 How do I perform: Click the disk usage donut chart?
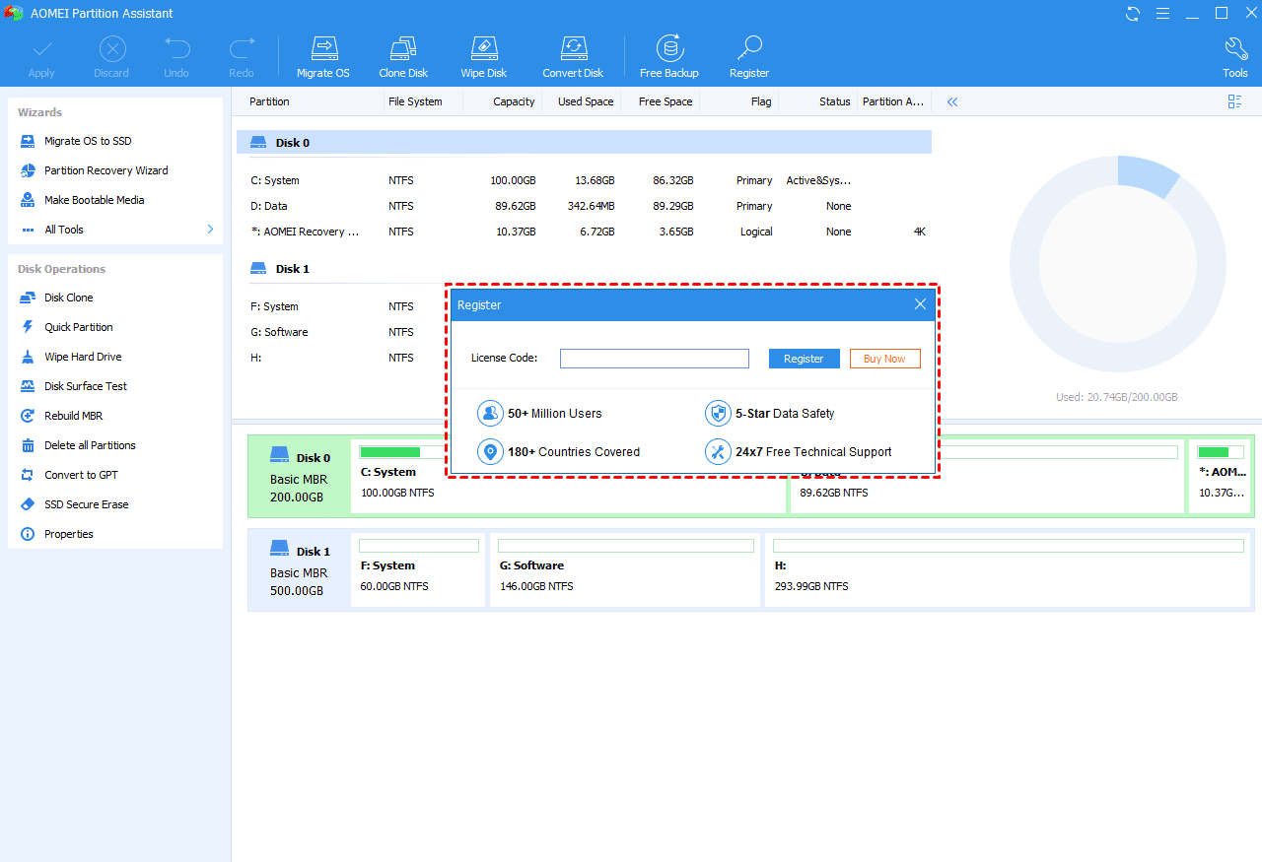[x=1117, y=264]
